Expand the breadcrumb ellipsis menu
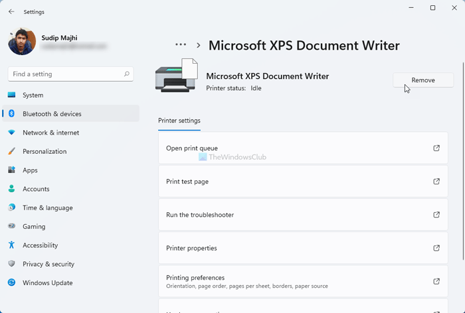Screen dimensions: 465x313 (181, 44)
